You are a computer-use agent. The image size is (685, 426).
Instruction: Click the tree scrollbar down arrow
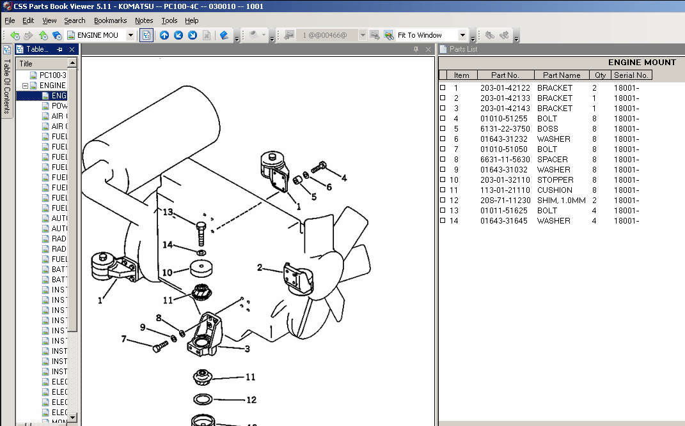pos(72,417)
